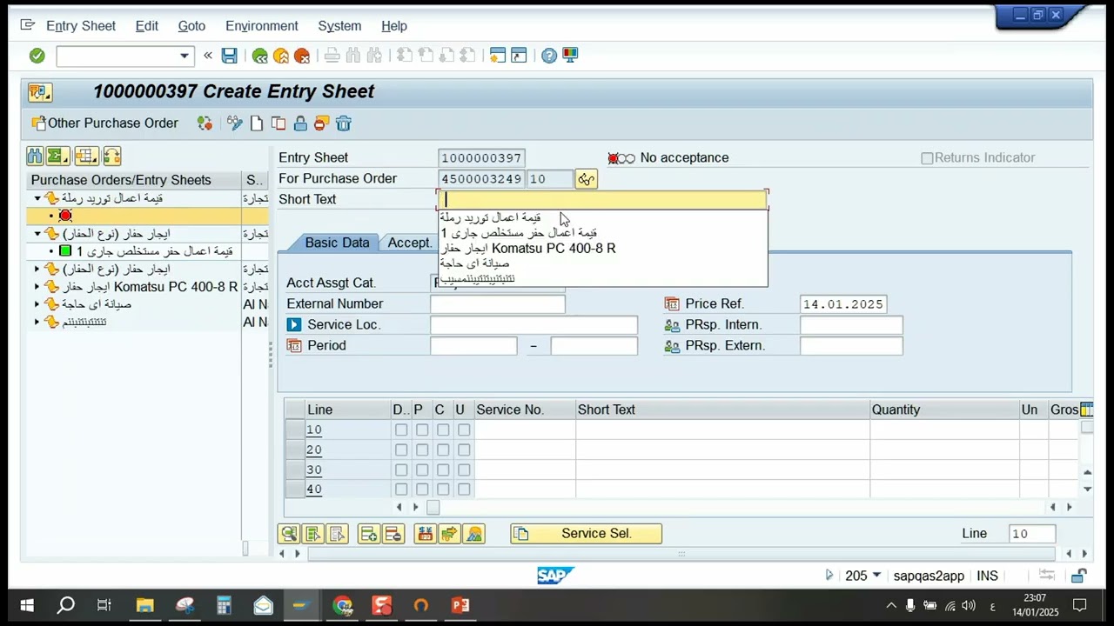Screen dimensions: 1114x626
Task: Click the Service Sel. button
Action: pyautogui.click(x=586, y=534)
